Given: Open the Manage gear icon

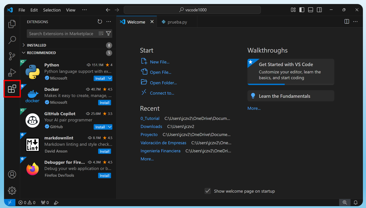Looking at the screenshot, I should click(x=12, y=191).
